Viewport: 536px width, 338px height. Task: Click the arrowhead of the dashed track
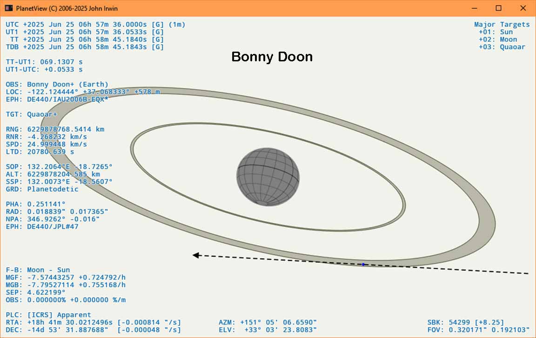click(196, 255)
